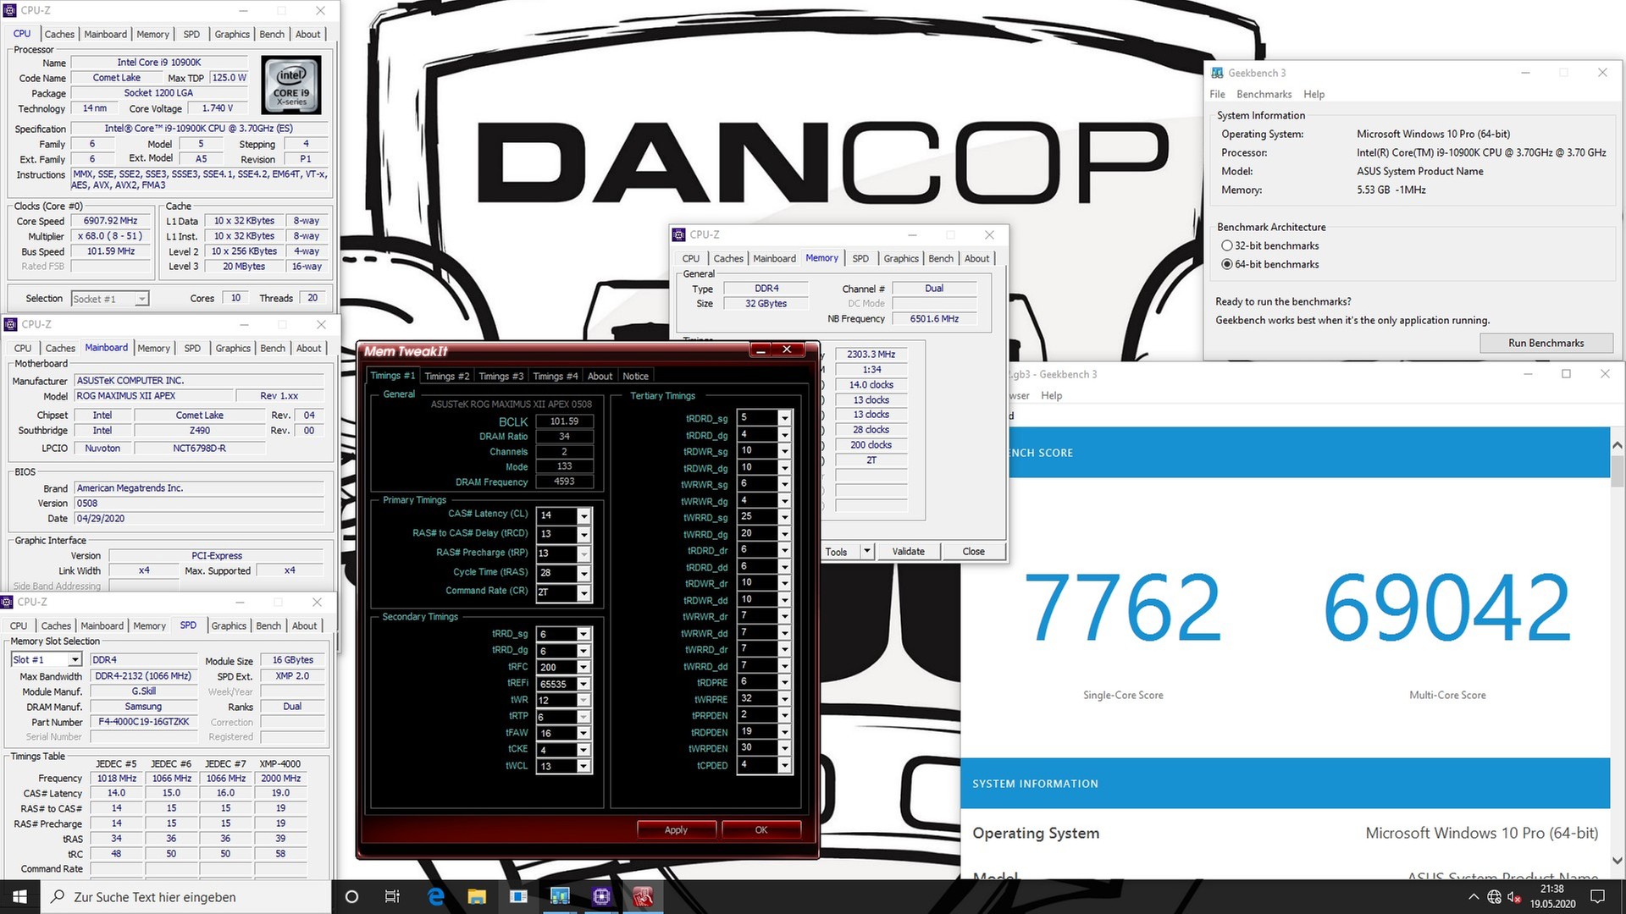Screen dimensions: 1626x914
Task: Open the Notice tab in Mem TweakIt
Action: pyautogui.click(x=635, y=377)
